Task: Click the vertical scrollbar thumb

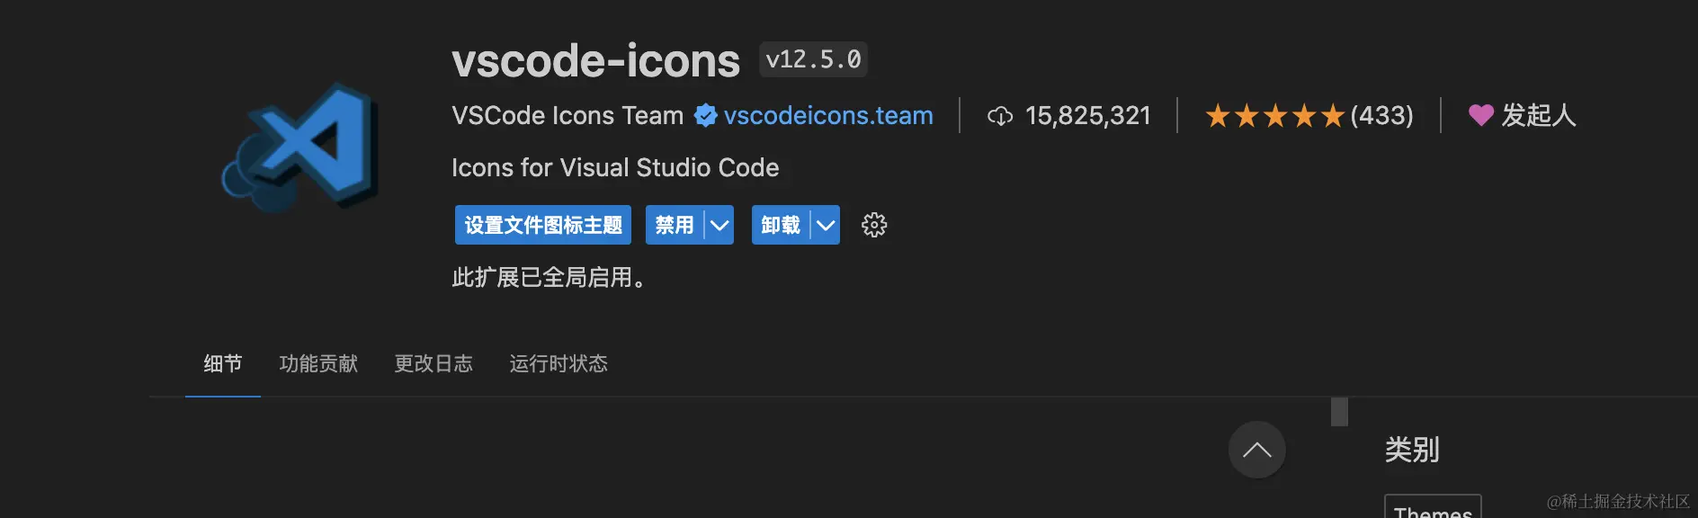Action: coord(1339,412)
